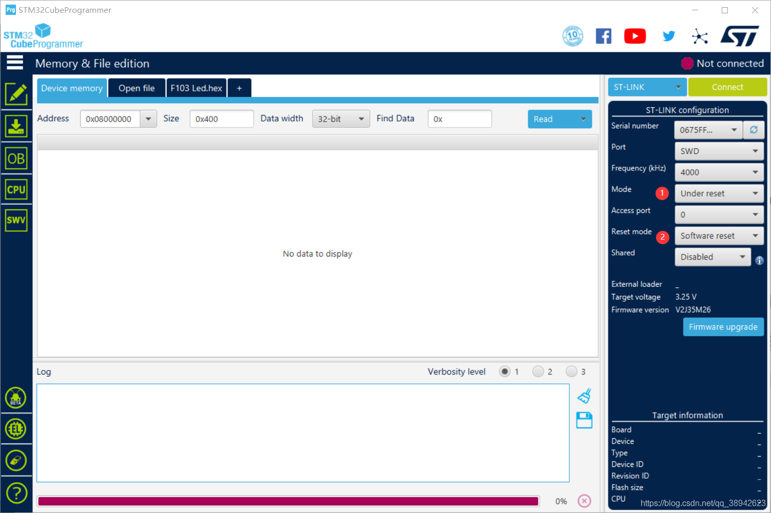Screen dimensions: 771x513
Task: Refresh the ST-LINK serial number list
Action: point(754,130)
